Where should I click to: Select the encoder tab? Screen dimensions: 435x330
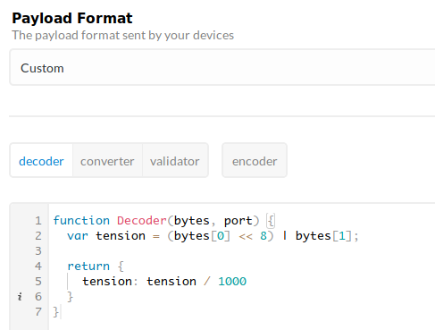(255, 161)
